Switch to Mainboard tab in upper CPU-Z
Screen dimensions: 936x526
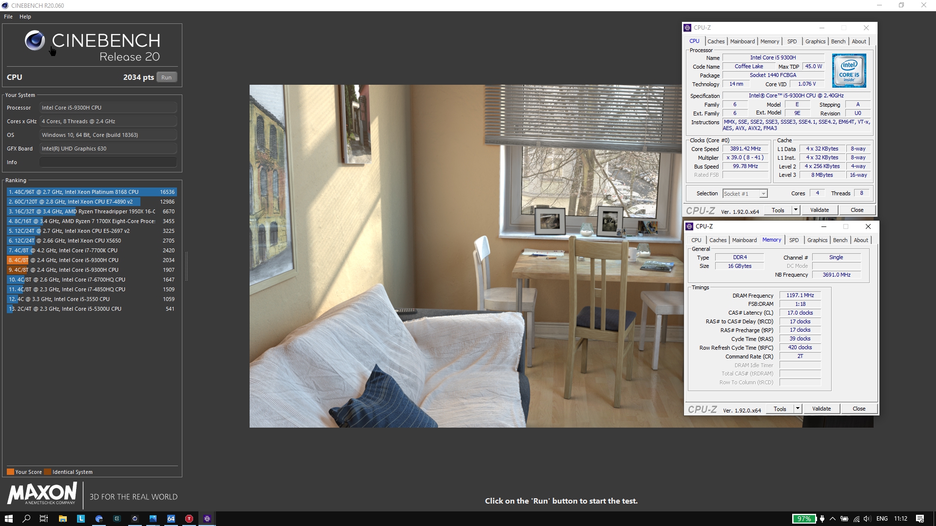pos(742,41)
